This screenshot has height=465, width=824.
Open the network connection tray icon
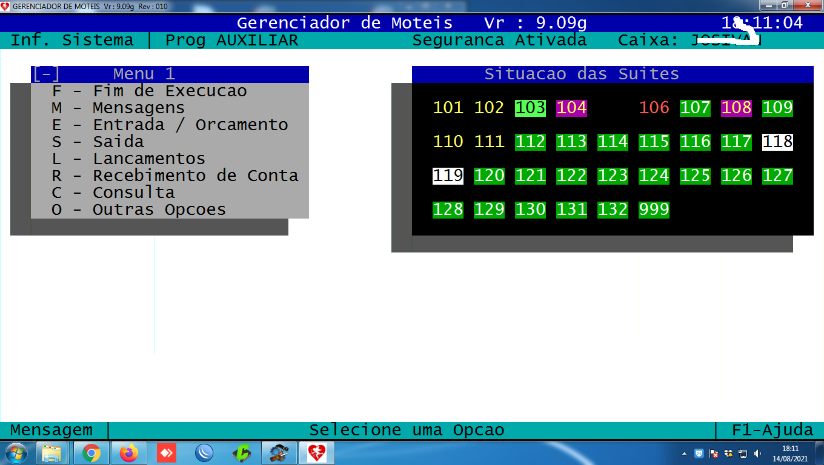point(743,453)
